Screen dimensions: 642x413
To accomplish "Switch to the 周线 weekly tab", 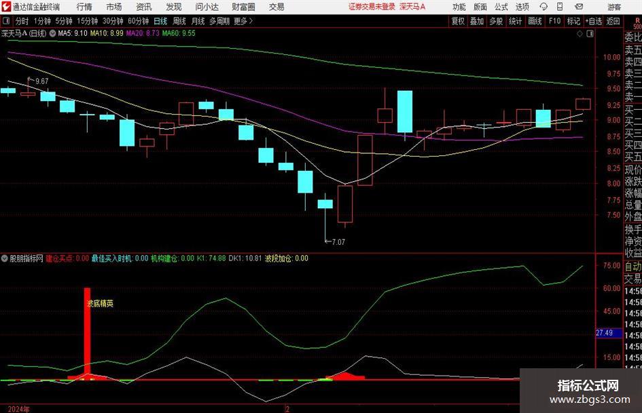I will [179, 21].
